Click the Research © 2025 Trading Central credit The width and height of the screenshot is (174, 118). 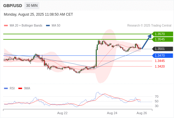[x=149, y=26]
